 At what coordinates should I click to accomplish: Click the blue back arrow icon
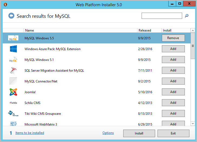11,16
